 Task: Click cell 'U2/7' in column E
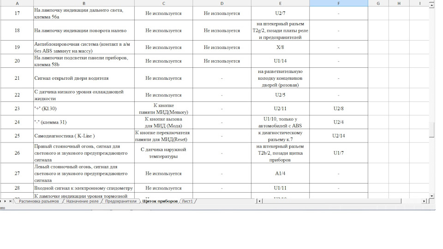280,13
